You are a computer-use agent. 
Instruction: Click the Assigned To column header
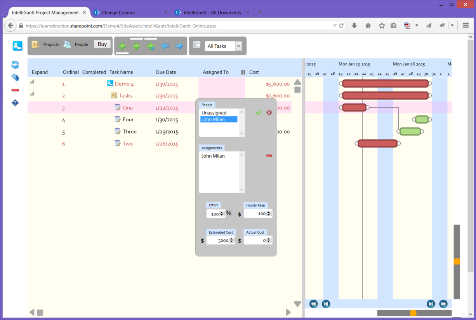click(215, 72)
